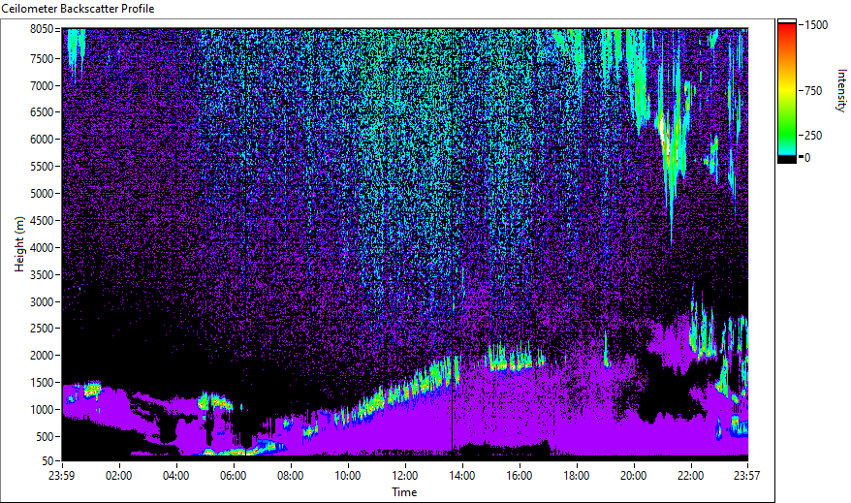The width and height of the screenshot is (851, 503).
Task: Click the 14:00 time axis label
Action: pyautogui.click(x=462, y=476)
